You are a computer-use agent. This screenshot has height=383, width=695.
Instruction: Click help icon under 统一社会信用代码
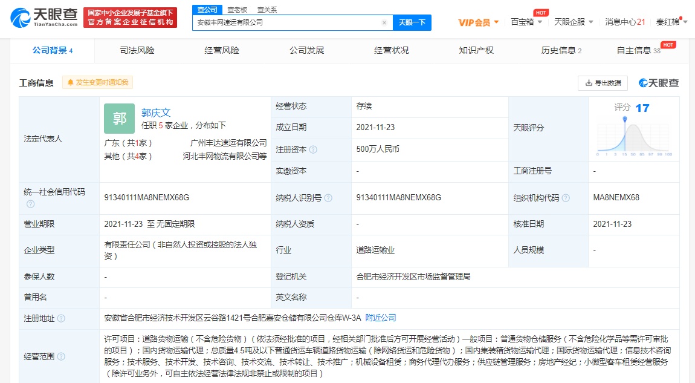pos(30,204)
